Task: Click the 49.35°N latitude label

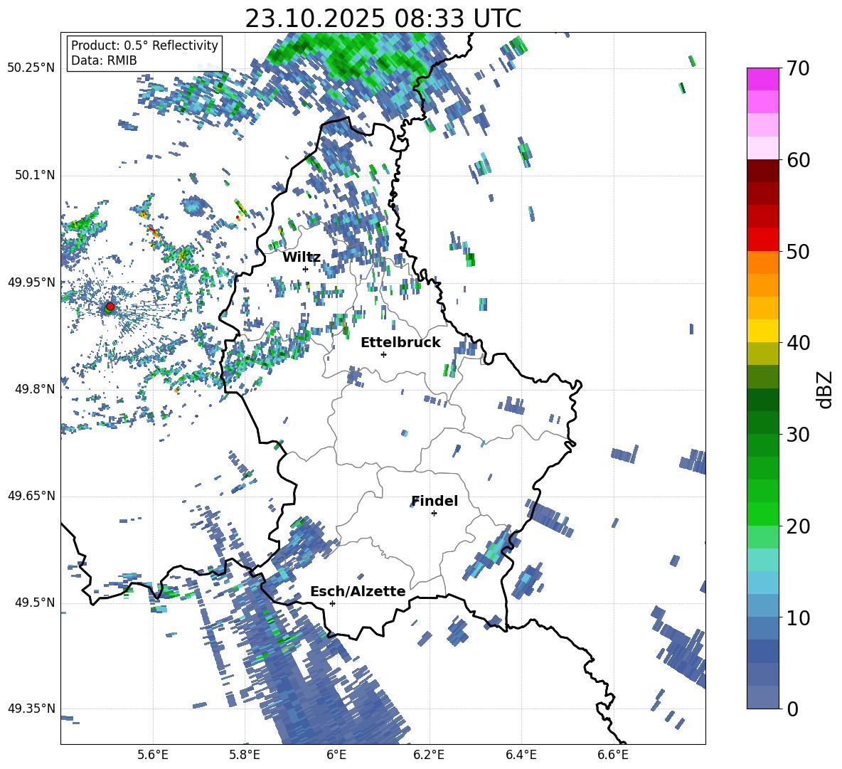Action: (x=31, y=709)
